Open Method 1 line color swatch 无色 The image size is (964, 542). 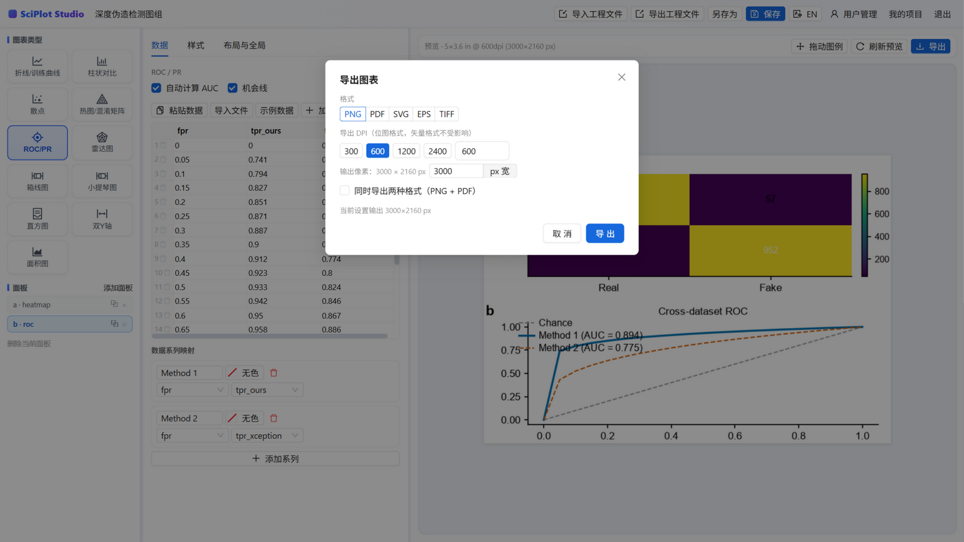[244, 373]
